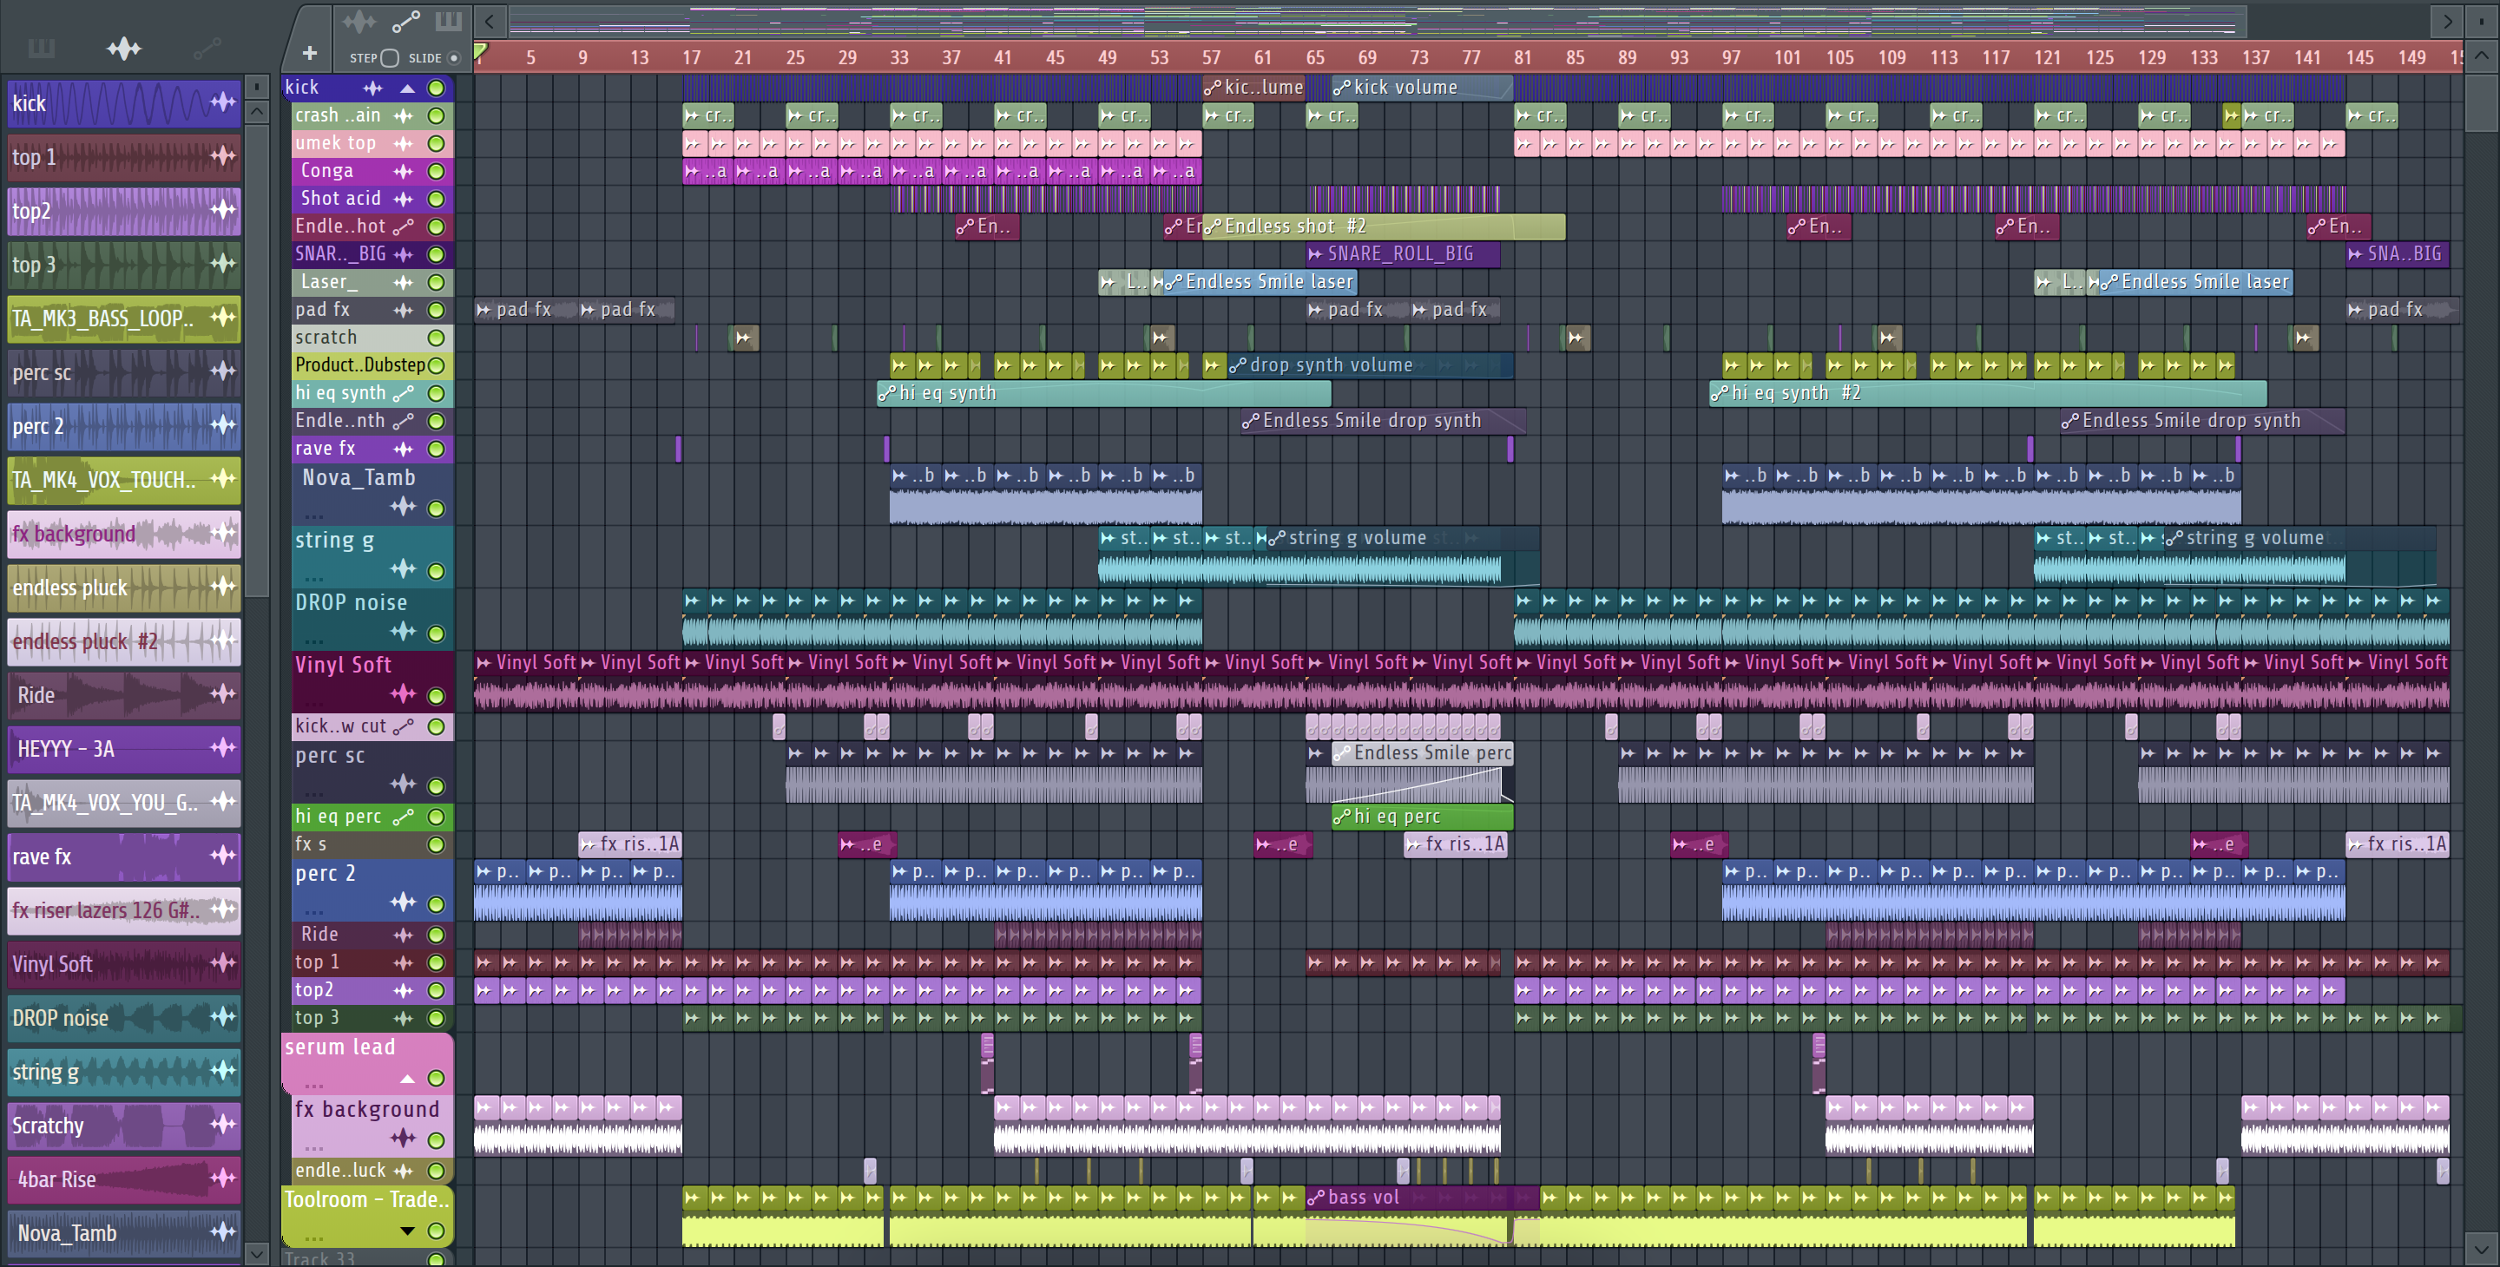Select endless pluck #2 in the picker
Viewport: 2500px width, 1267px height.
[x=123, y=641]
